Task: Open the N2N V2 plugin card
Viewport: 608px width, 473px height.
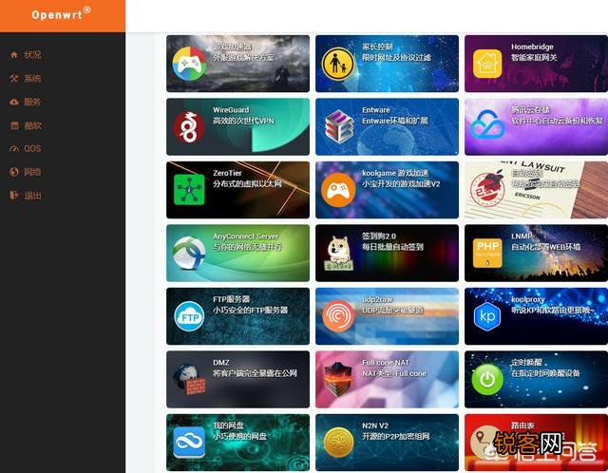Action: (x=387, y=441)
